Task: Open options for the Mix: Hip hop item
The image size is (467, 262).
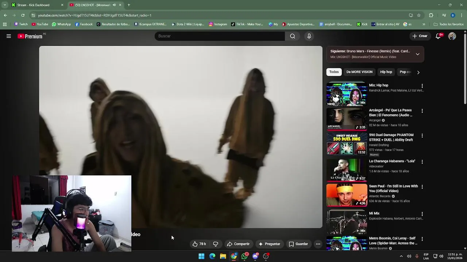Action: tap(422, 86)
